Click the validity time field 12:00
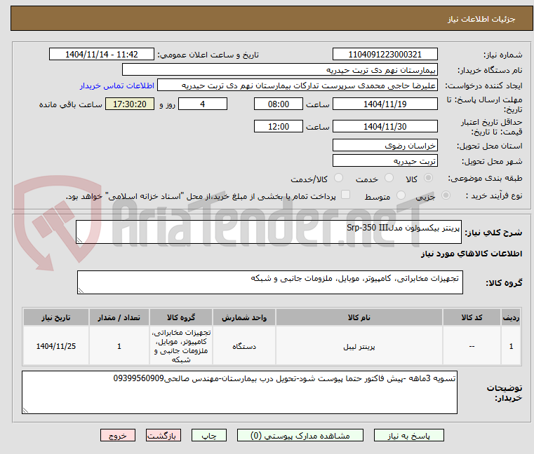The image size is (534, 454). (x=279, y=127)
